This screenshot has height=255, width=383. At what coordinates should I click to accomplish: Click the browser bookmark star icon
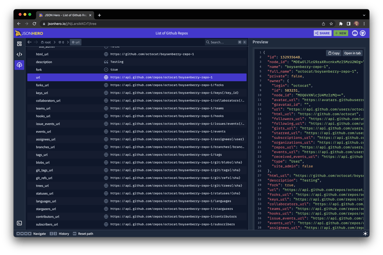coord(331,24)
